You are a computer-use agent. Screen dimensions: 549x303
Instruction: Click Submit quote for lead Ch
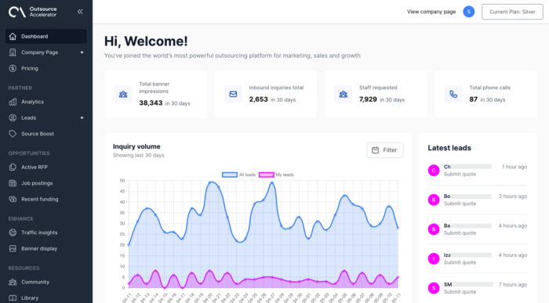pos(460,174)
